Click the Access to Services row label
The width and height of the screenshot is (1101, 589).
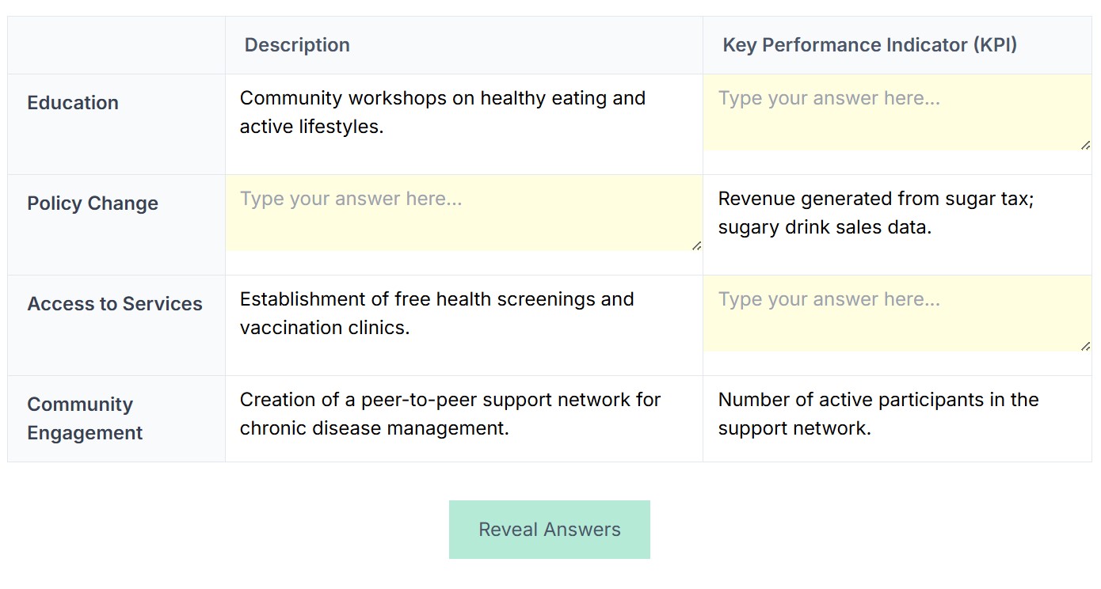click(x=115, y=304)
